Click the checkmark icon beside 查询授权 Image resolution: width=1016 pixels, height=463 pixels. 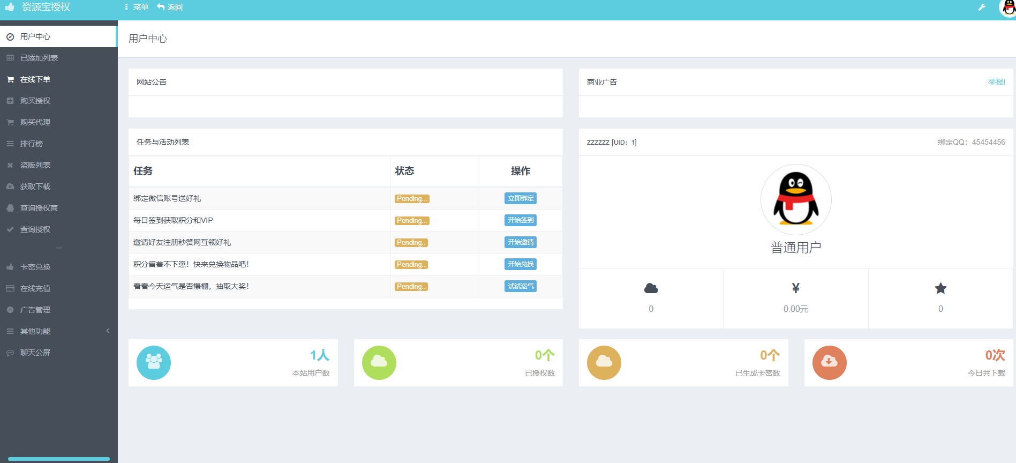(10, 229)
